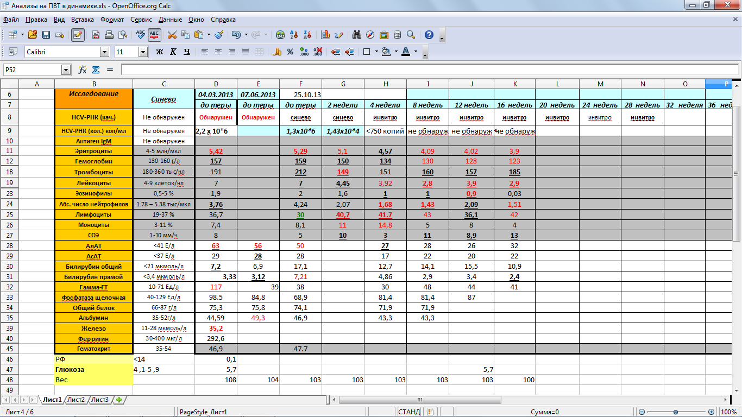Open the Gallery

384,35
